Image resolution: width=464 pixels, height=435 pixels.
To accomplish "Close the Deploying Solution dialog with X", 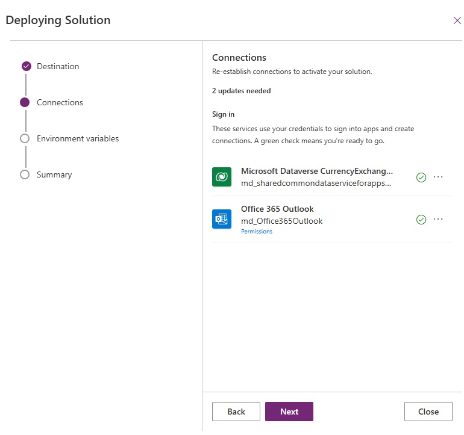I will tap(457, 20).
